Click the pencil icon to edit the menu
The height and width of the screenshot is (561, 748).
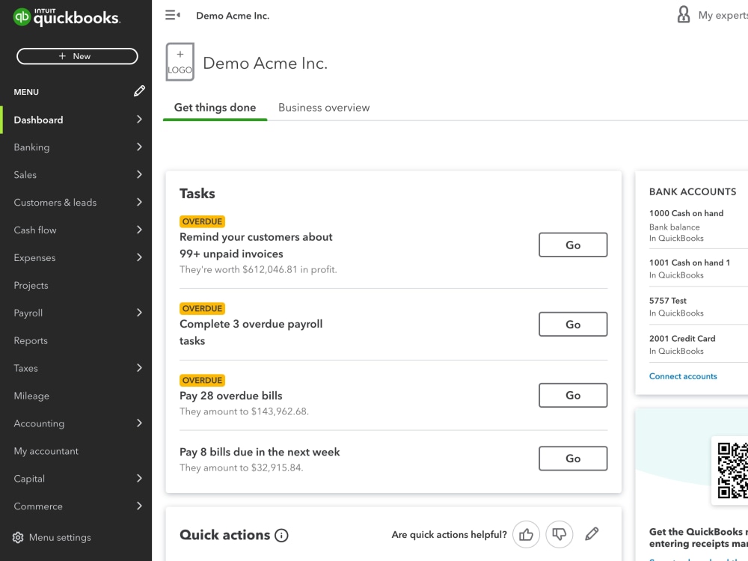[x=139, y=91]
